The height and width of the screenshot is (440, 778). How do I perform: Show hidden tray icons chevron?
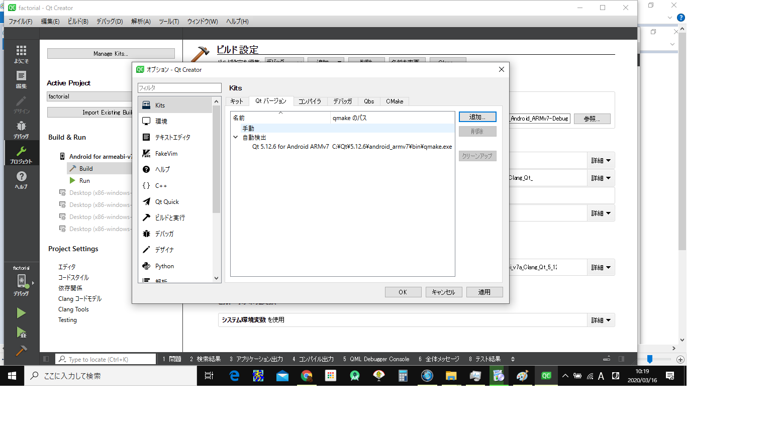coord(565,376)
